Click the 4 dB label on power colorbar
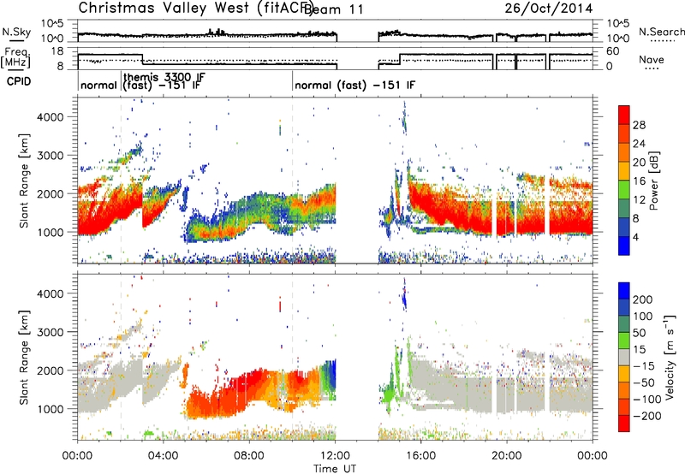 coord(635,237)
